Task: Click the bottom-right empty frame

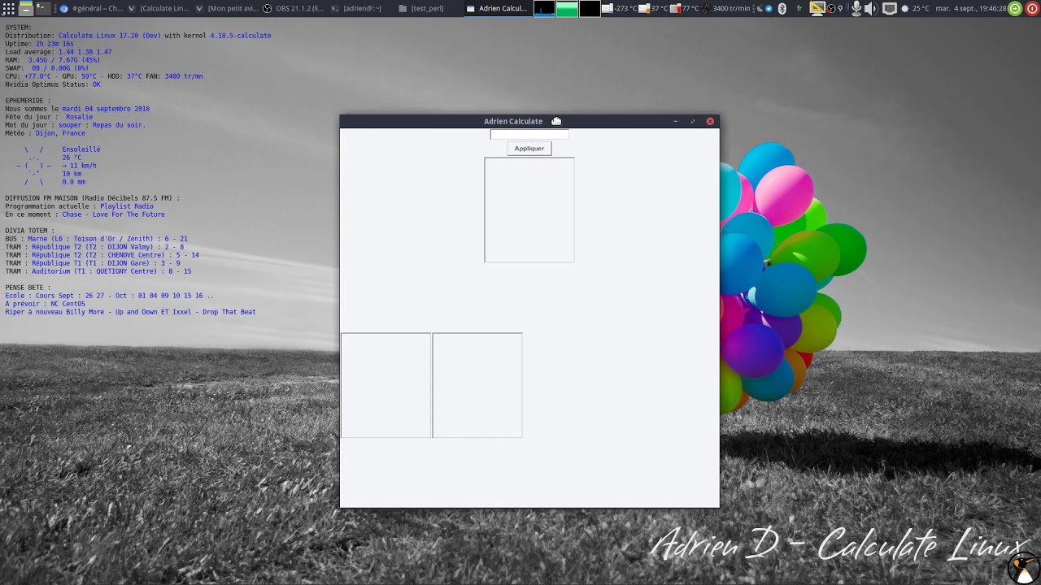Action: pyautogui.click(x=477, y=385)
